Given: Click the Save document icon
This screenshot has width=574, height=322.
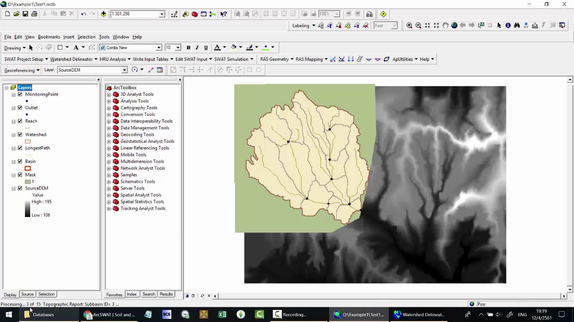Looking at the screenshot, I should coord(25,14).
